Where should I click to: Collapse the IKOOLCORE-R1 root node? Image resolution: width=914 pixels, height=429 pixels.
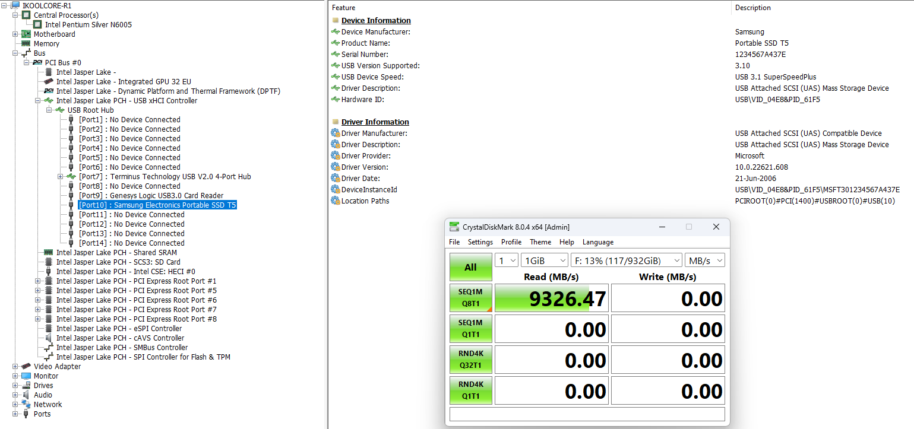tap(5, 5)
